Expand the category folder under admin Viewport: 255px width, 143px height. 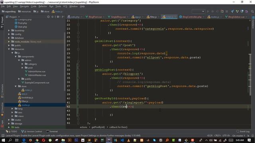pos(22,64)
